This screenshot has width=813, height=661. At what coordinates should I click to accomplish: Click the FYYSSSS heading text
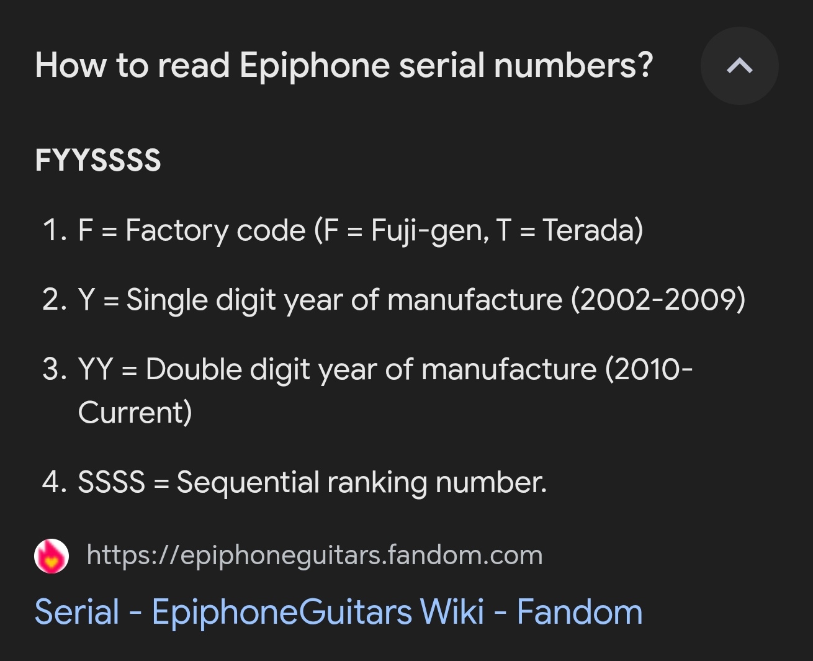(98, 160)
